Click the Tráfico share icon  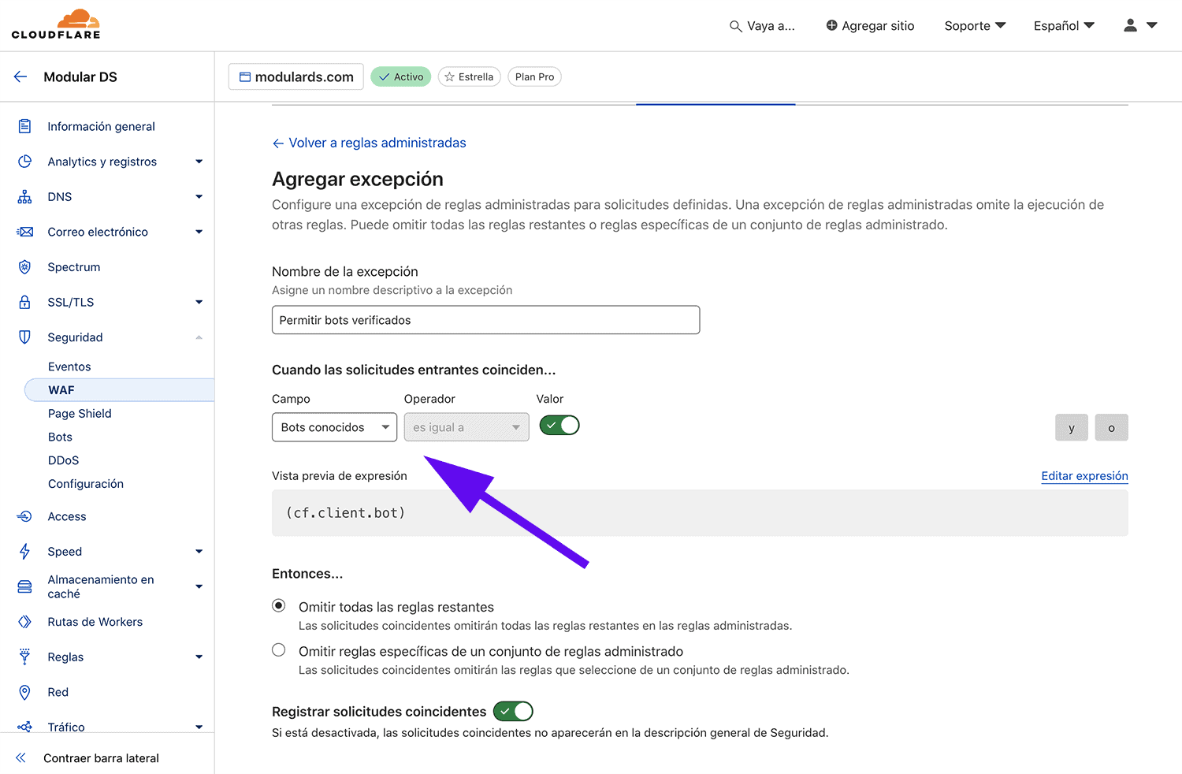click(25, 727)
